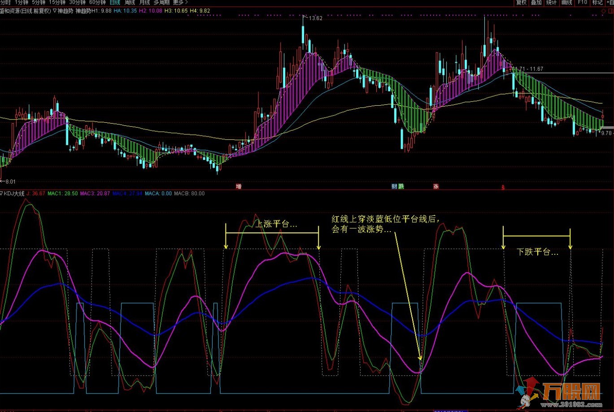
Task: Select the 日线 daily chart tab
Action: coord(115,2)
